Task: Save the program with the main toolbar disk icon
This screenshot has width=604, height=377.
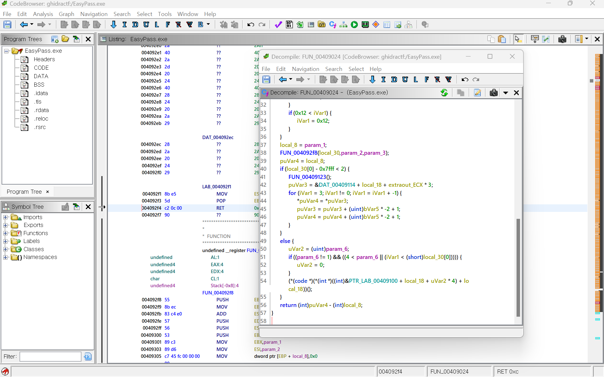Action: pos(7,24)
